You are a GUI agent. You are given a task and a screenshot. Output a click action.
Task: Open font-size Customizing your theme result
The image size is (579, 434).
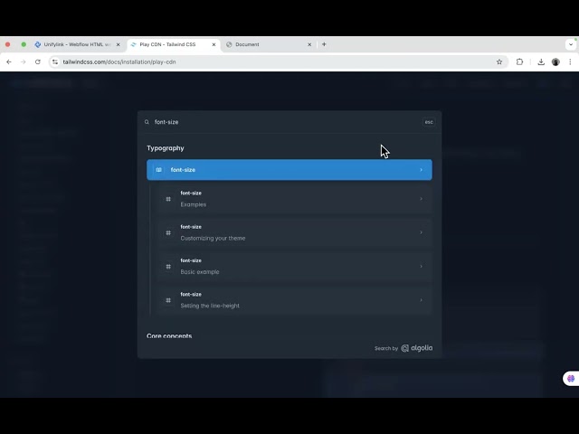(294, 232)
